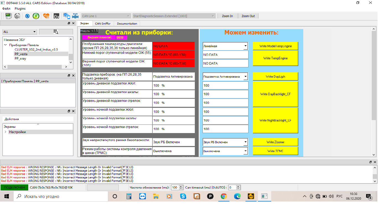Collapse the Приборная Панель tree node

6,45
